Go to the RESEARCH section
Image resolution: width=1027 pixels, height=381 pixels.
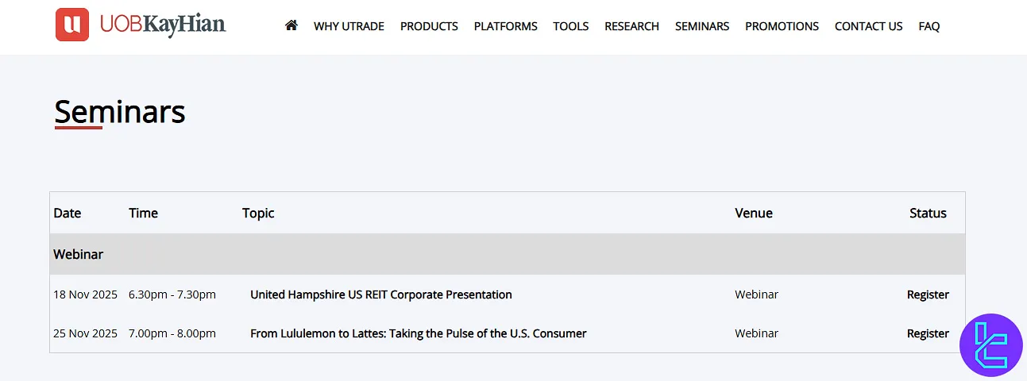631,26
